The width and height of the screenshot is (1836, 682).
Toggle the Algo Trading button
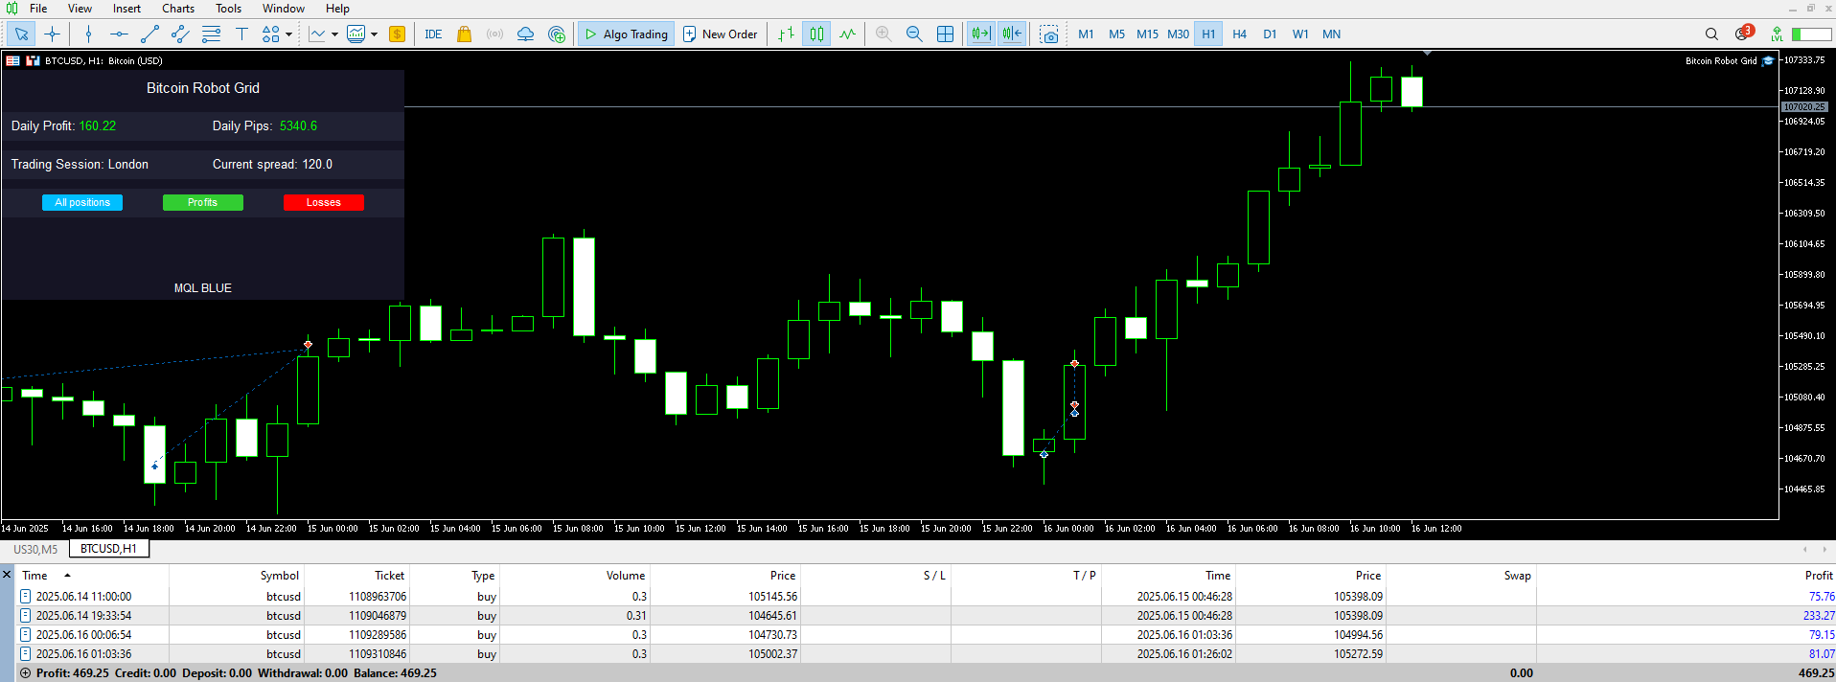(x=626, y=34)
